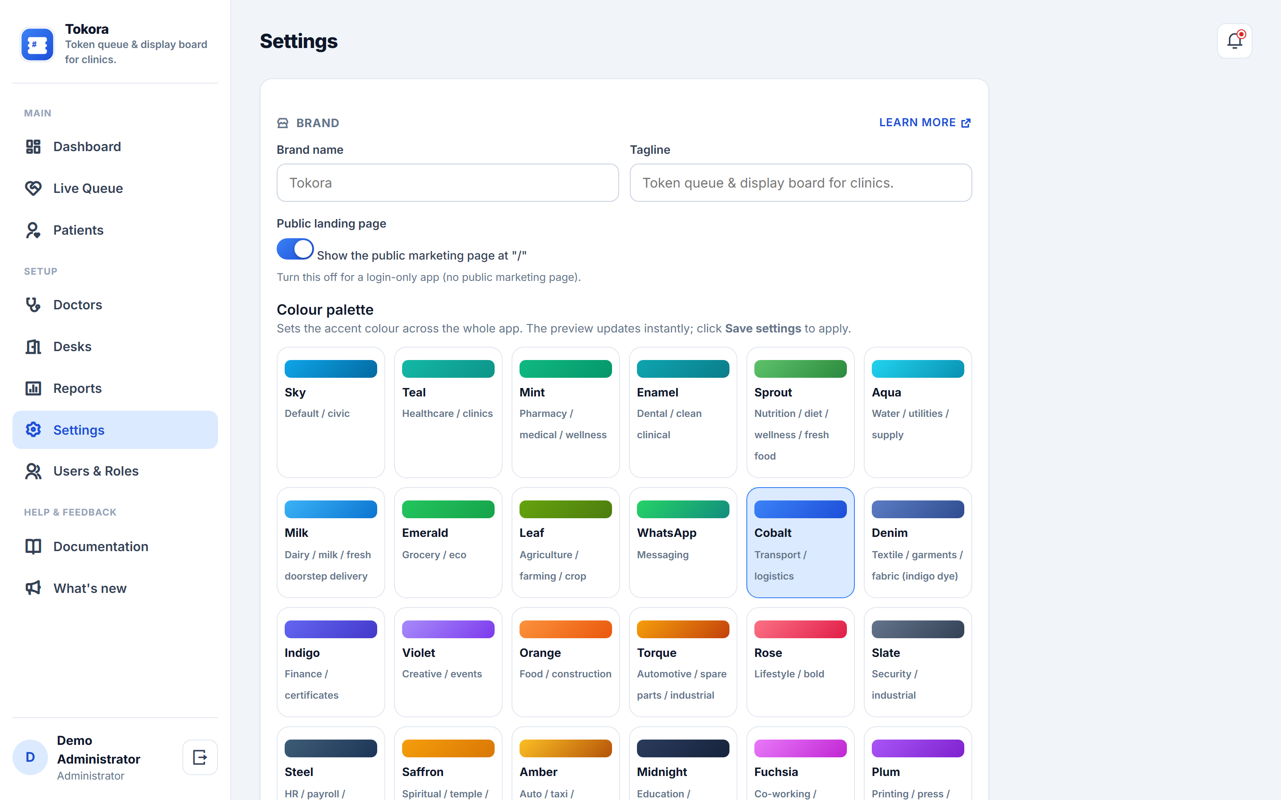The width and height of the screenshot is (1281, 800).
Task: Click the Live Queue heart icon
Action: tap(33, 188)
